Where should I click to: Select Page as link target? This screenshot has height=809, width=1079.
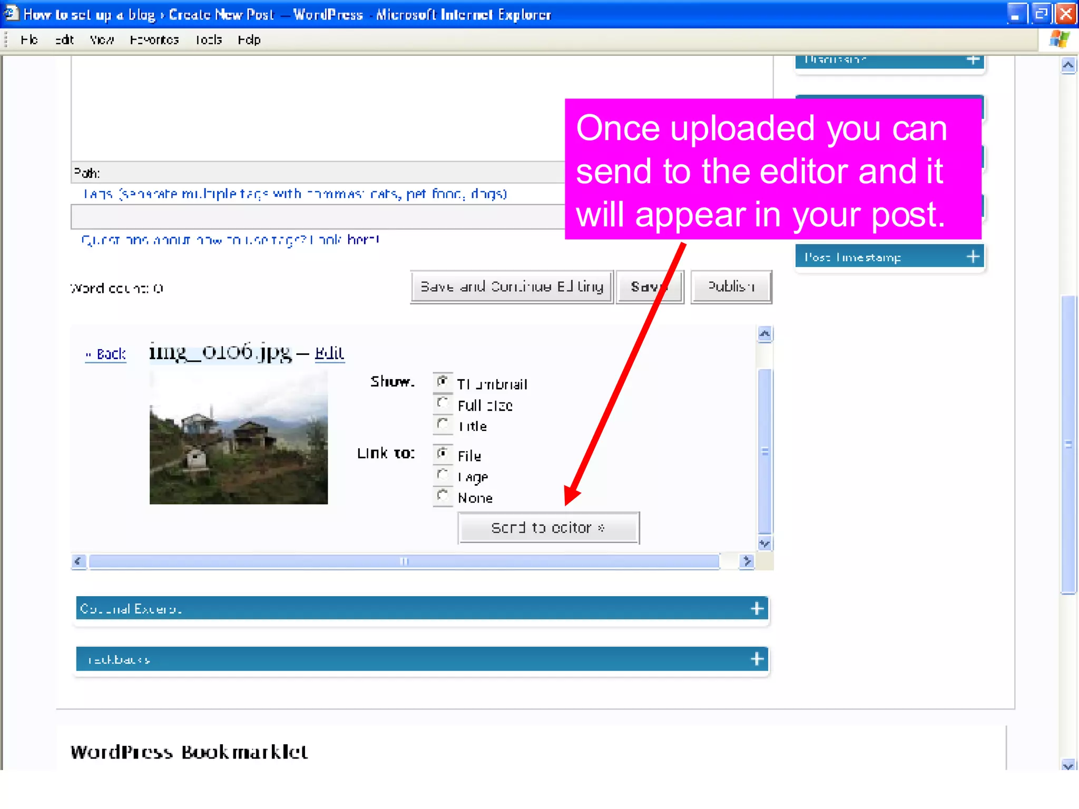click(443, 475)
